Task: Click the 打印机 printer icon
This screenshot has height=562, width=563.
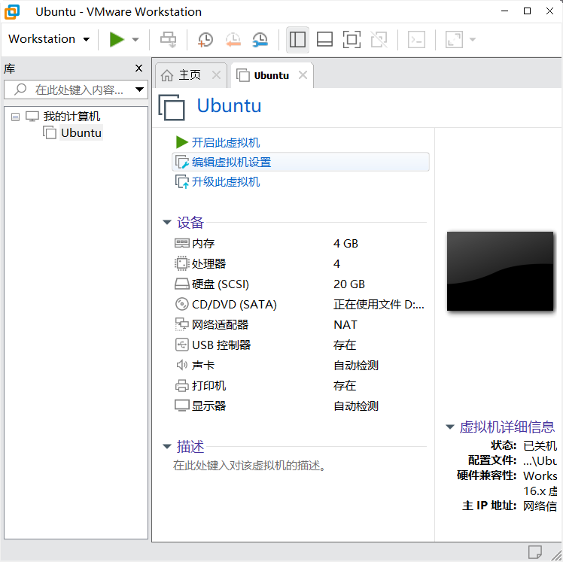Action: (181, 385)
